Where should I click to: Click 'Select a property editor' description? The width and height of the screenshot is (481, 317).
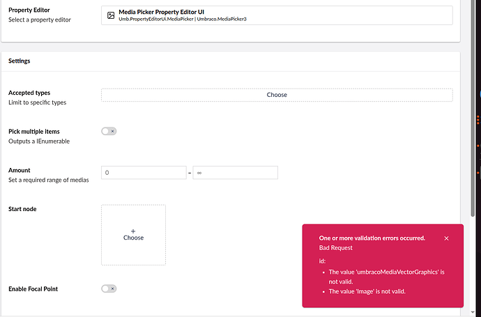pos(40,20)
